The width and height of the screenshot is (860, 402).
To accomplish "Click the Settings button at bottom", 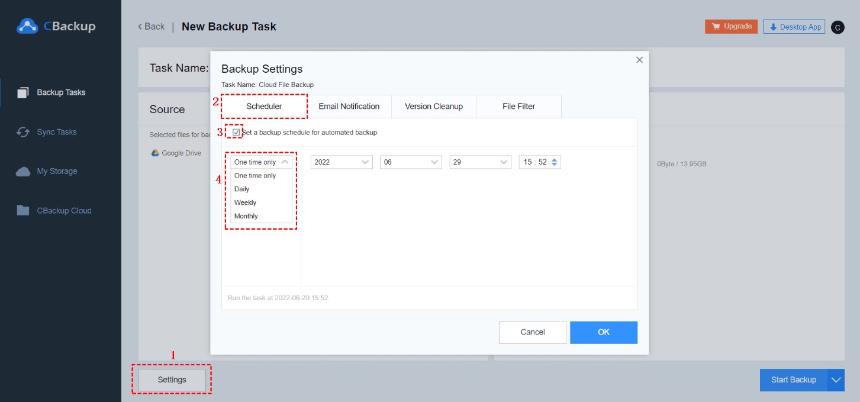I will click(172, 380).
